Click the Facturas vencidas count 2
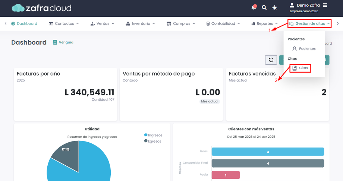The image size is (343, 181). point(324,92)
